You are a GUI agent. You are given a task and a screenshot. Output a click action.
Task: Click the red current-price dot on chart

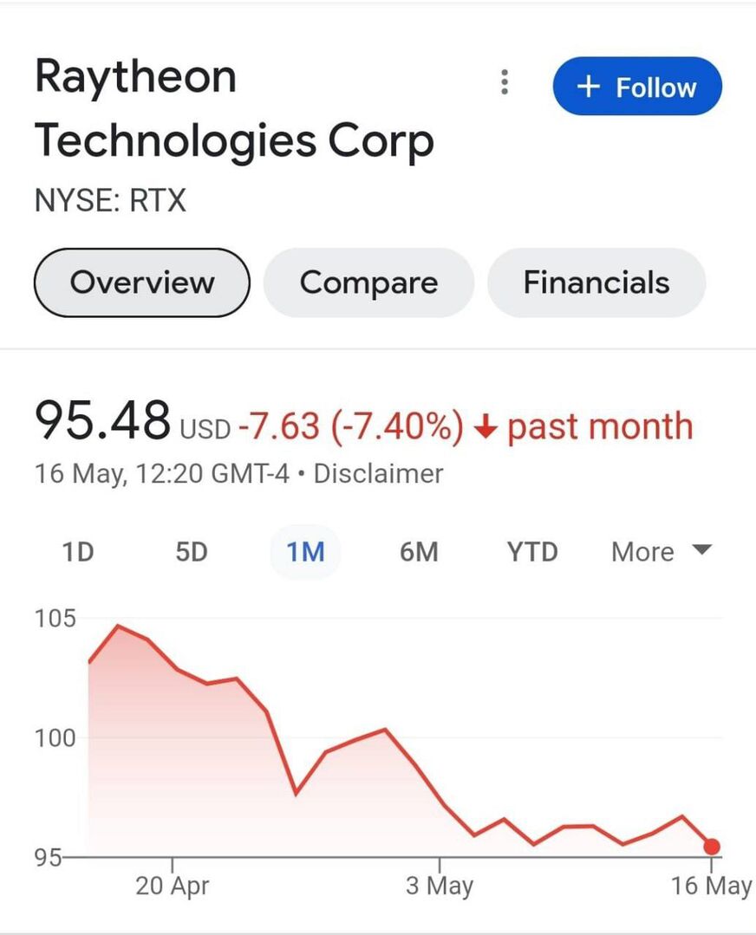click(x=711, y=846)
